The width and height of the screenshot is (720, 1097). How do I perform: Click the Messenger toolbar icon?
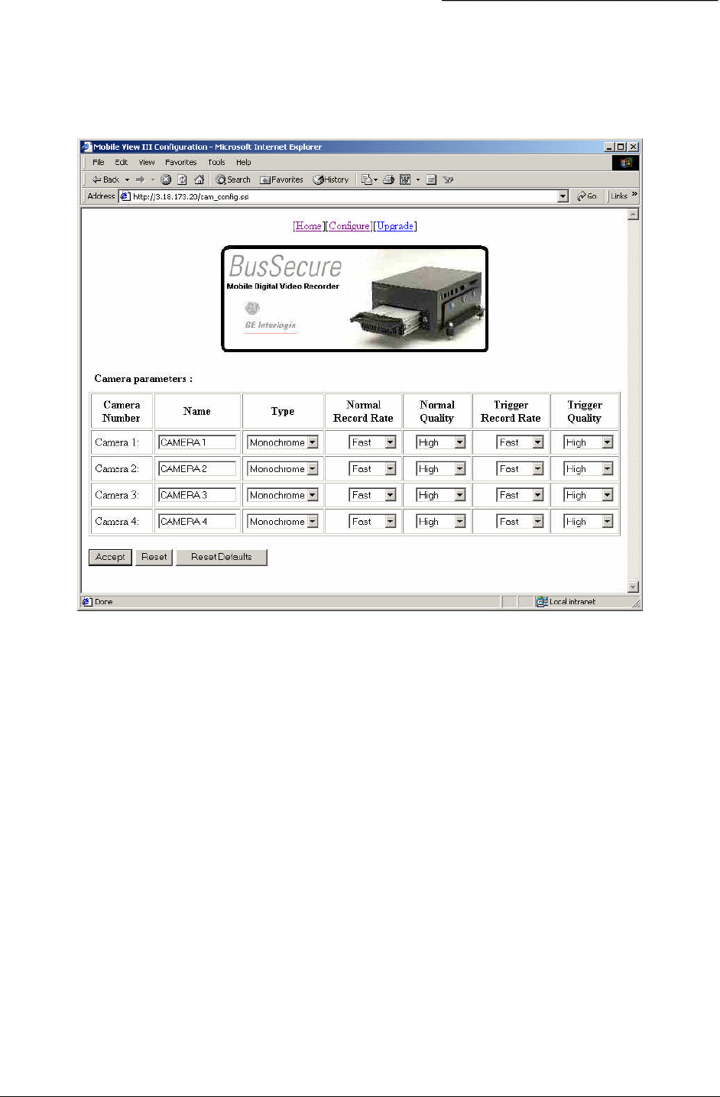tap(448, 180)
